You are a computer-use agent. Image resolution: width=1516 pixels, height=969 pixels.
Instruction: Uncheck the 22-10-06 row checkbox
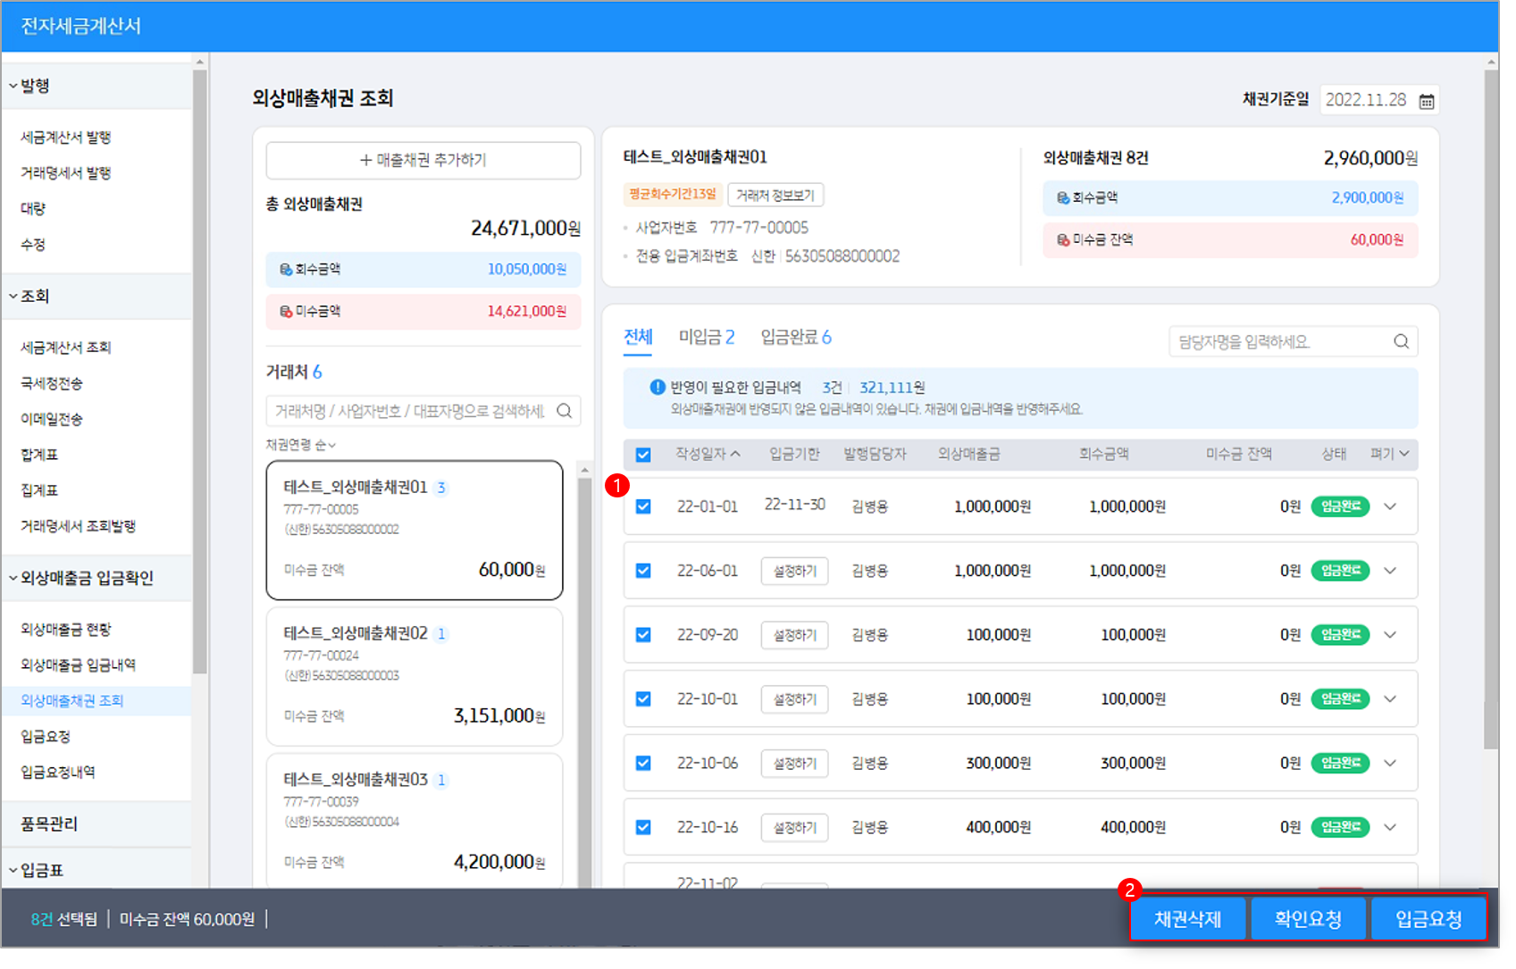coord(643,764)
